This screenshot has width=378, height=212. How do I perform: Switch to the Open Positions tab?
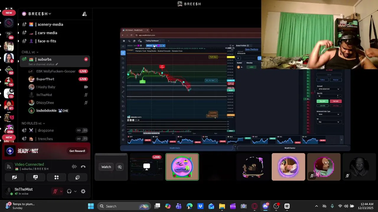point(252,49)
